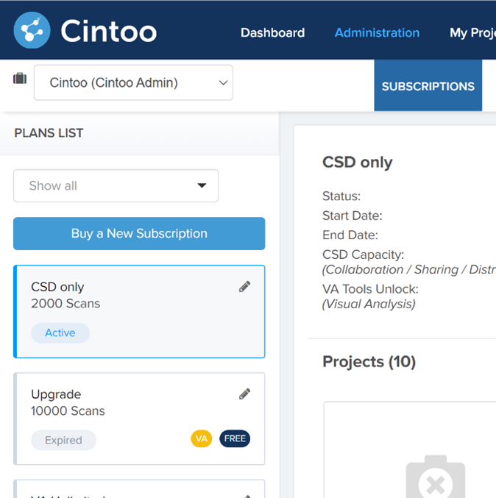Click the (Visual Analysis) note text
496x498 pixels.
click(369, 304)
